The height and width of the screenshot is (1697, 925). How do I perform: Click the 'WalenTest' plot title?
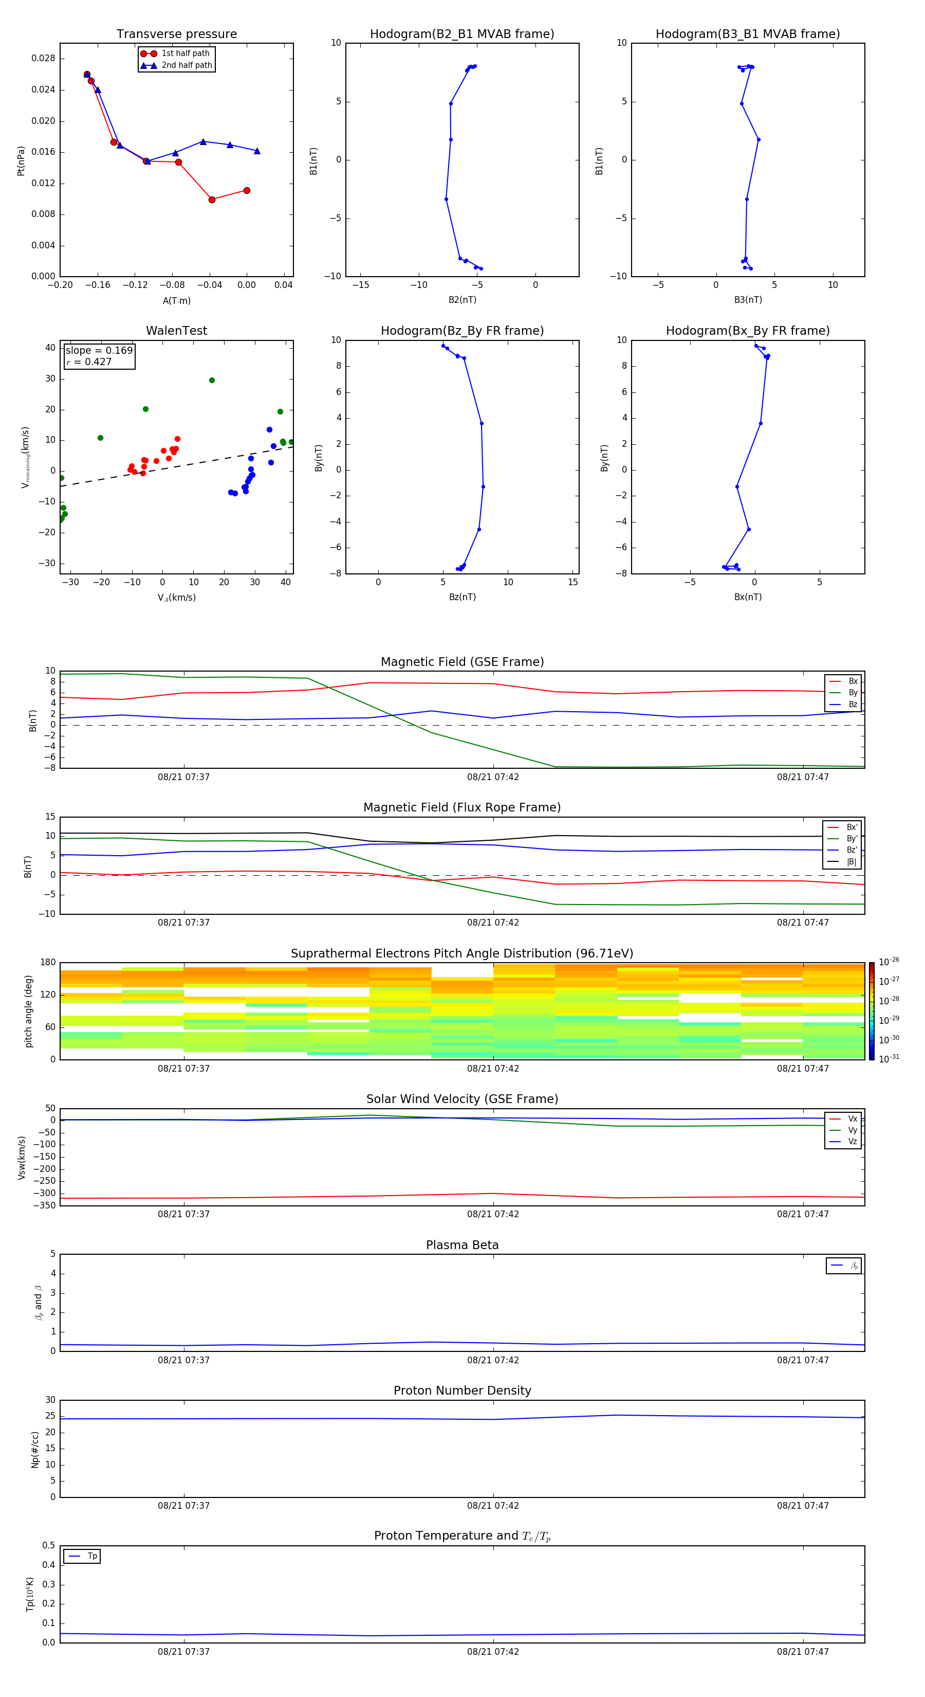(x=176, y=331)
